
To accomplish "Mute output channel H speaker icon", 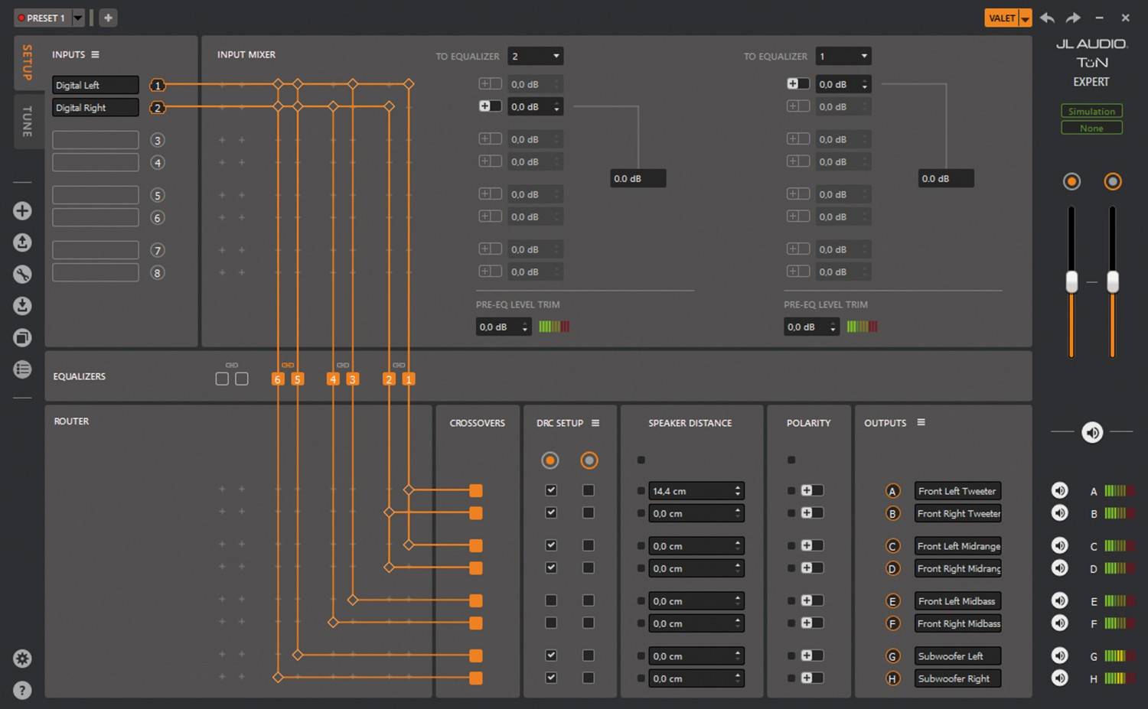I will click(1060, 678).
